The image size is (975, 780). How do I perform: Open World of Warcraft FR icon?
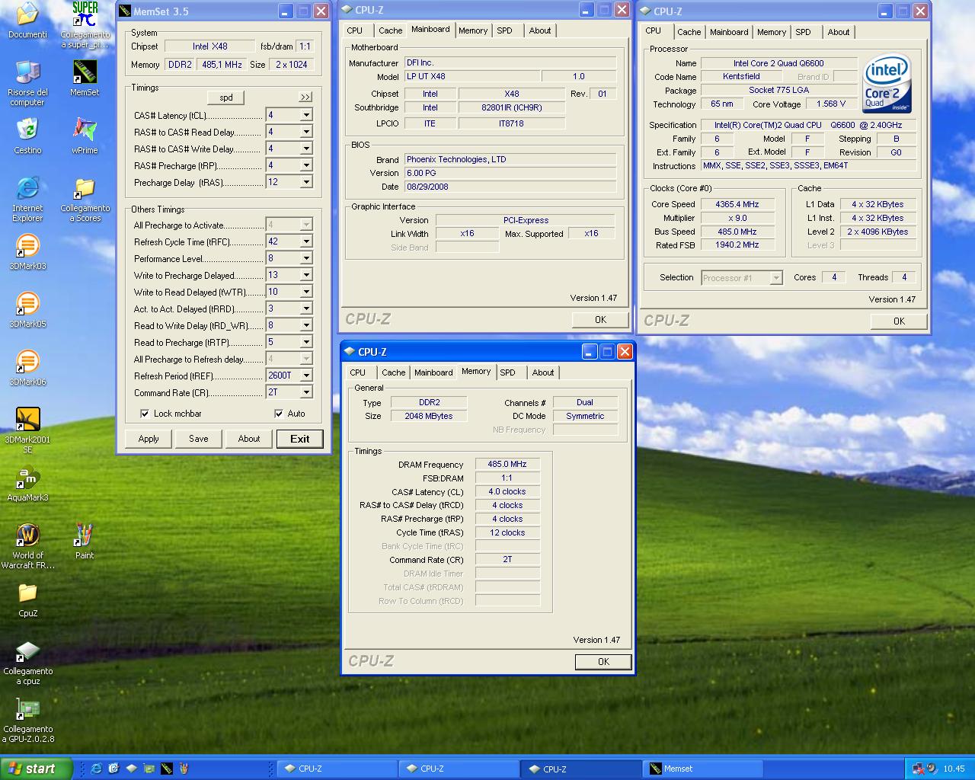pyautogui.click(x=27, y=546)
